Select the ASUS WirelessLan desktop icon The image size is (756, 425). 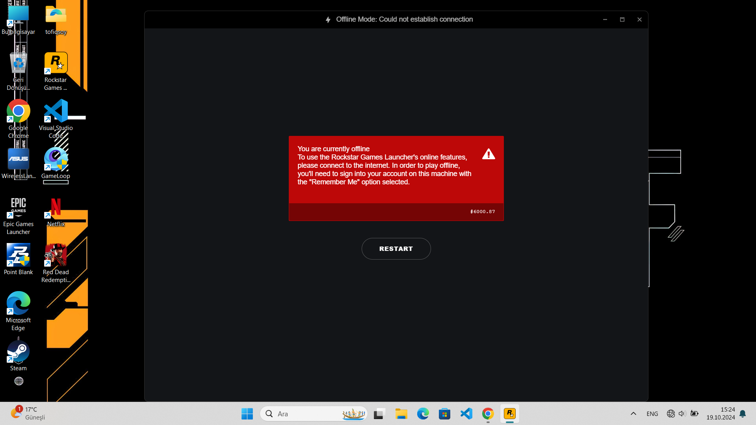(18, 163)
